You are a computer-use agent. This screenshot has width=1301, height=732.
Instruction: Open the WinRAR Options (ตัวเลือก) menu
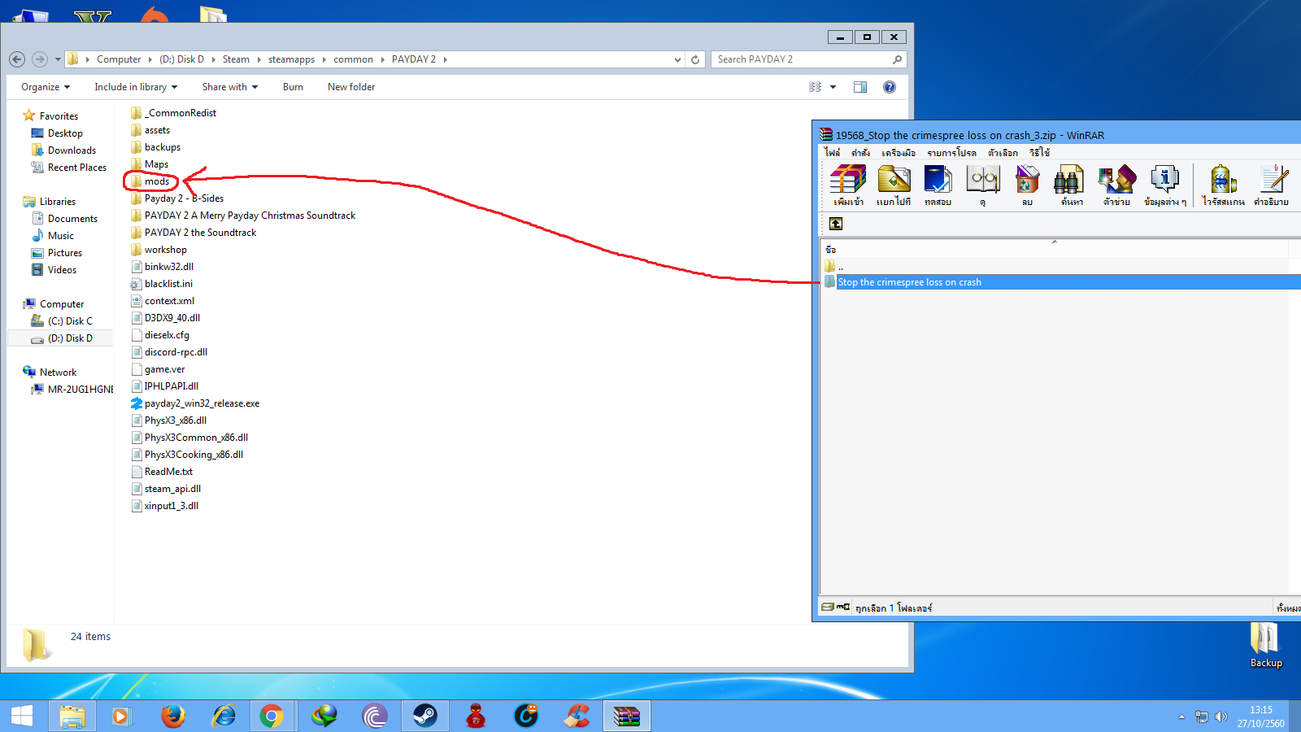[x=1003, y=152]
